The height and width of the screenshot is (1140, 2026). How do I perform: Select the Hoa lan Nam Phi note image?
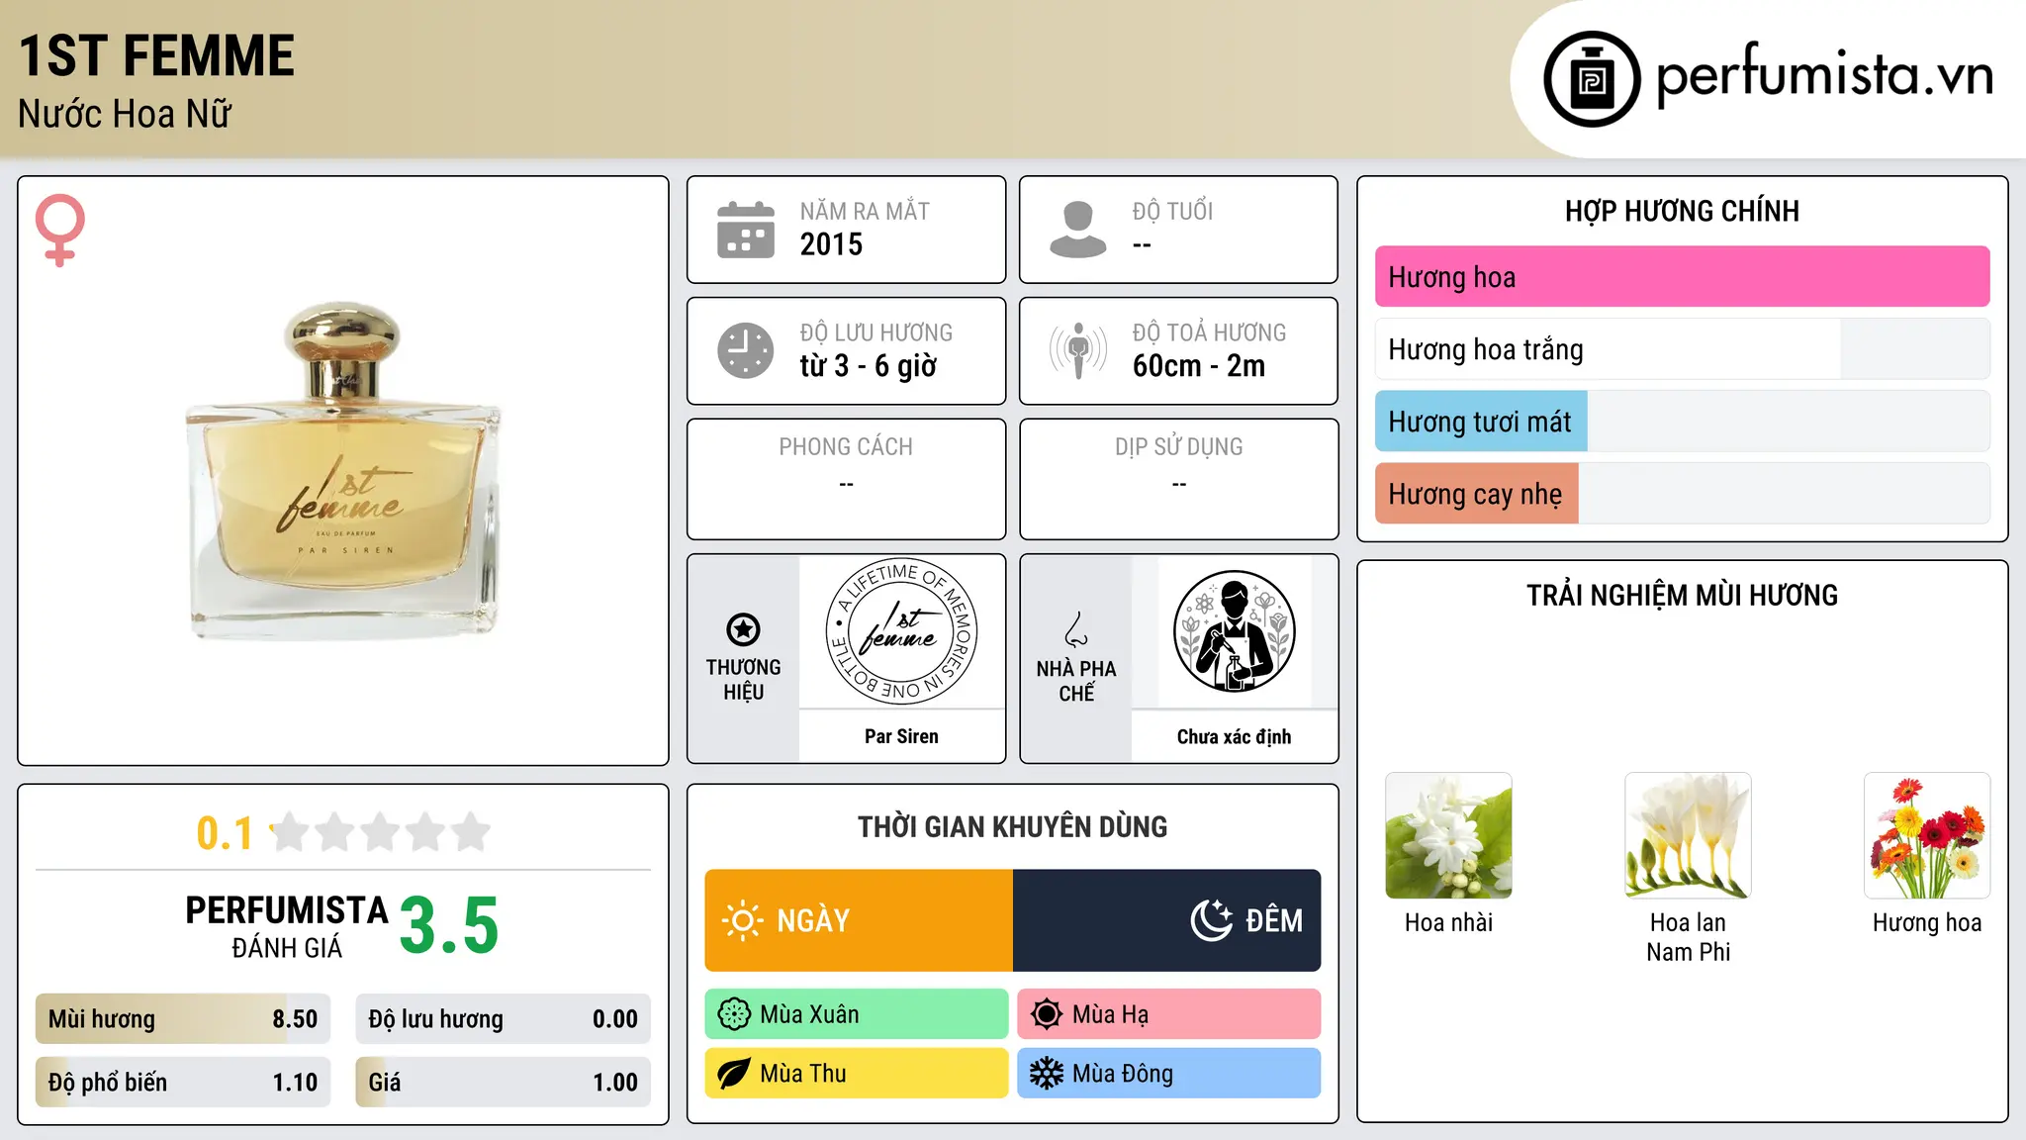pos(1688,835)
